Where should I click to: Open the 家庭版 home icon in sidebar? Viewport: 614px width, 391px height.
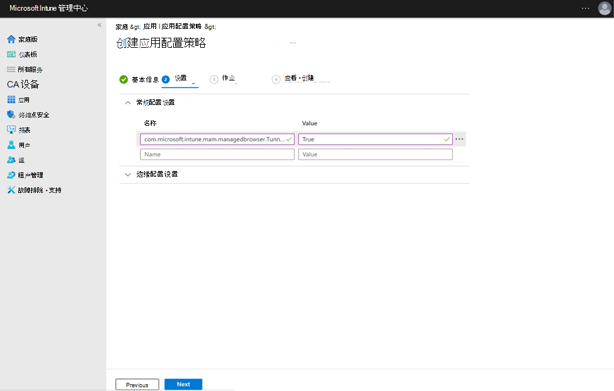pos(11,39)
